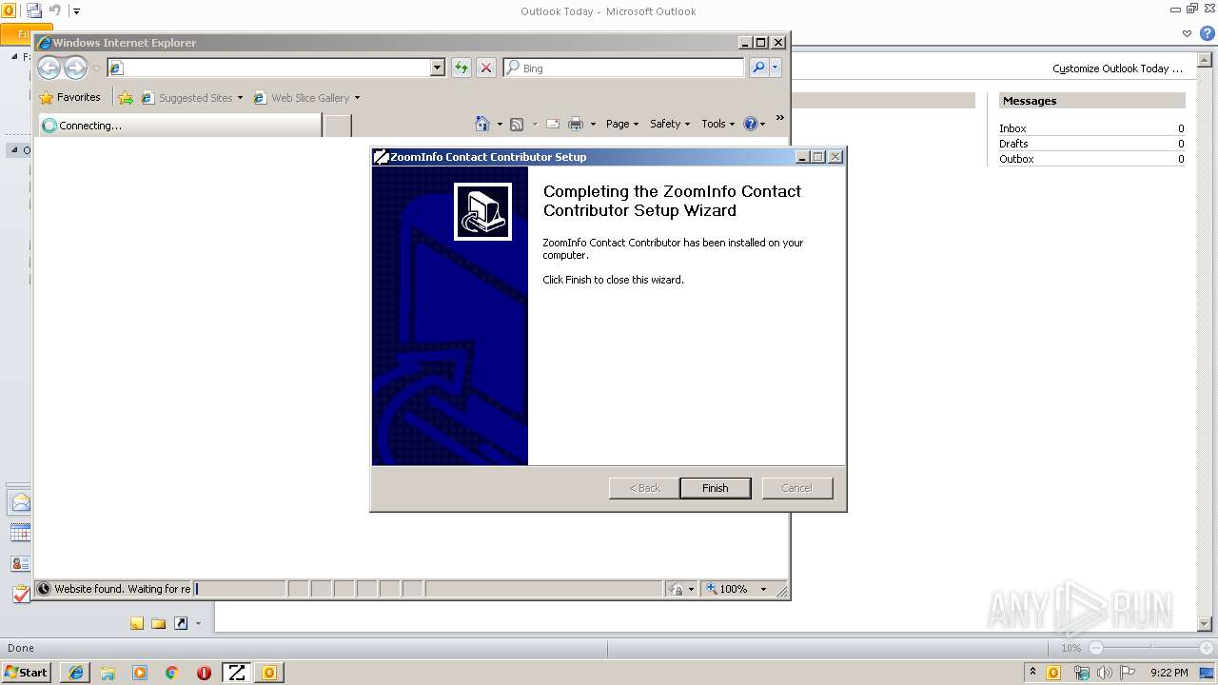Open Customize Quick Access Toolbar dropdown

tap(76, 11)
